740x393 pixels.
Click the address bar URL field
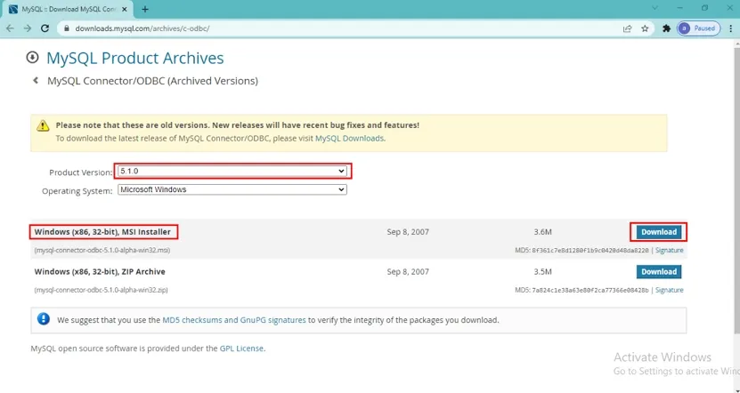[x=345, y=28]
